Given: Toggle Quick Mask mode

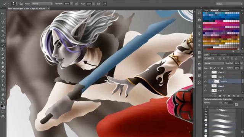Looking at the screenshot, I should coord(3,112).
